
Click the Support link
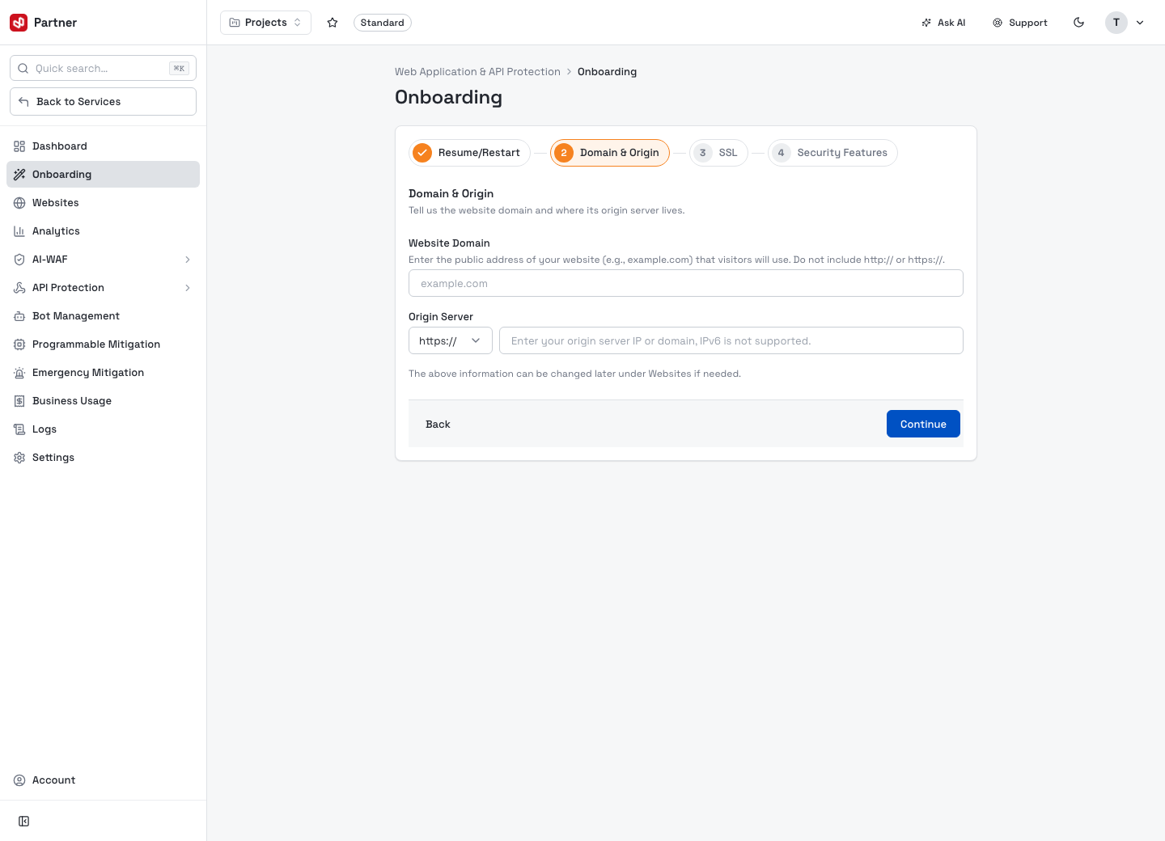point(1020,23)
